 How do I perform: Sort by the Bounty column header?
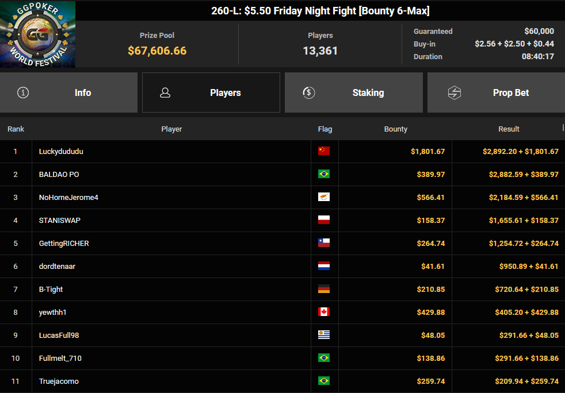tap(396, 129)
